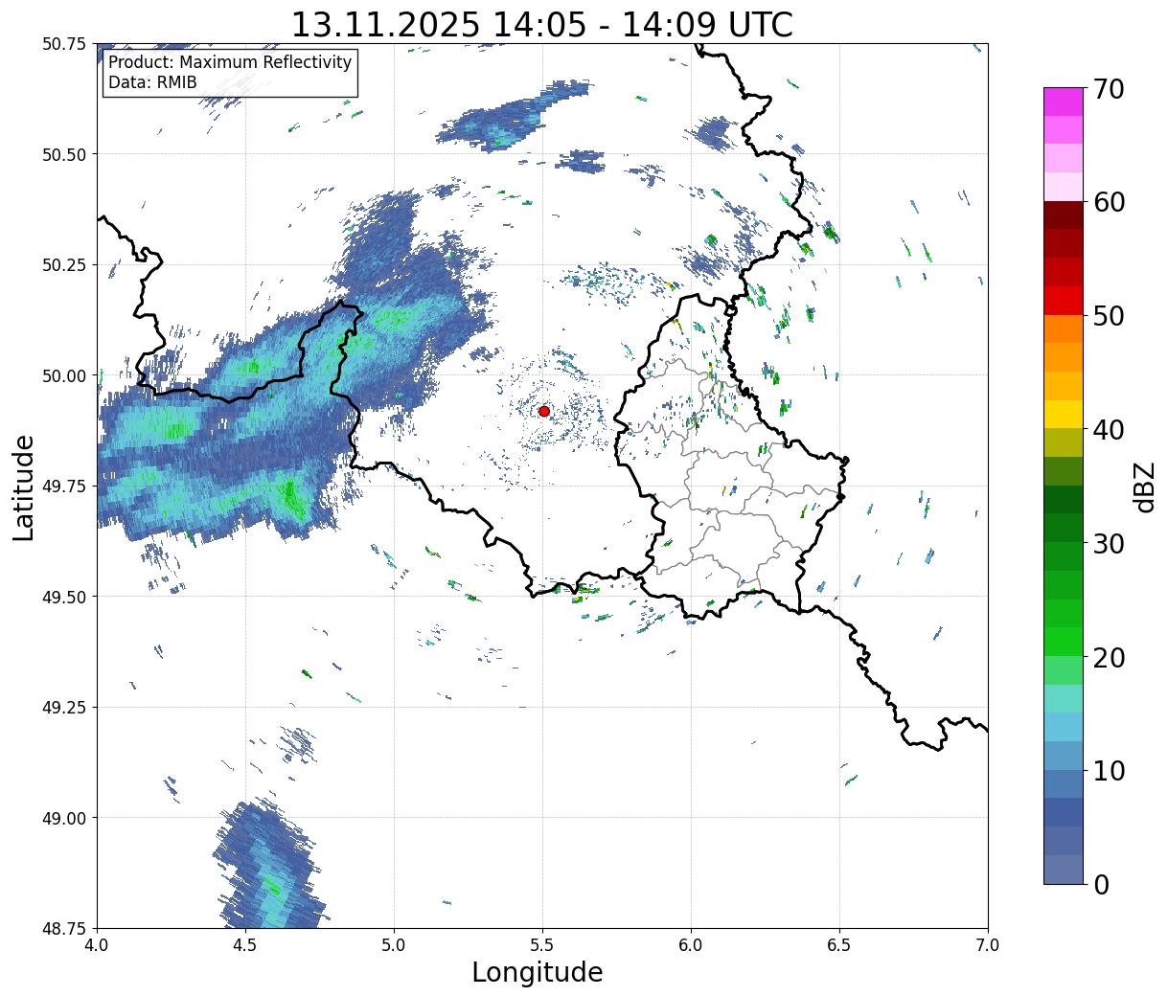
Task: Click the "Latitude" axis label
Action: pyautogui.click(x=25, y=487)
